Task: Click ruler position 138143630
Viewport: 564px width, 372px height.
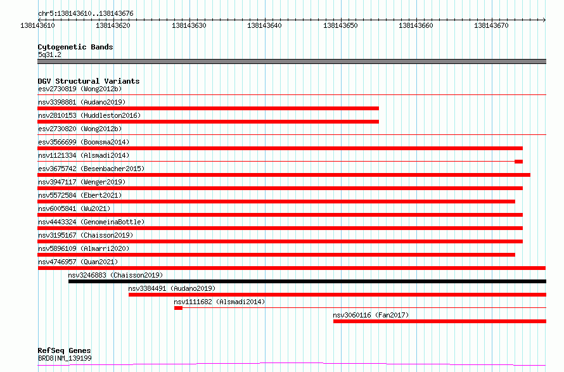Action: [x=189, y=25]
